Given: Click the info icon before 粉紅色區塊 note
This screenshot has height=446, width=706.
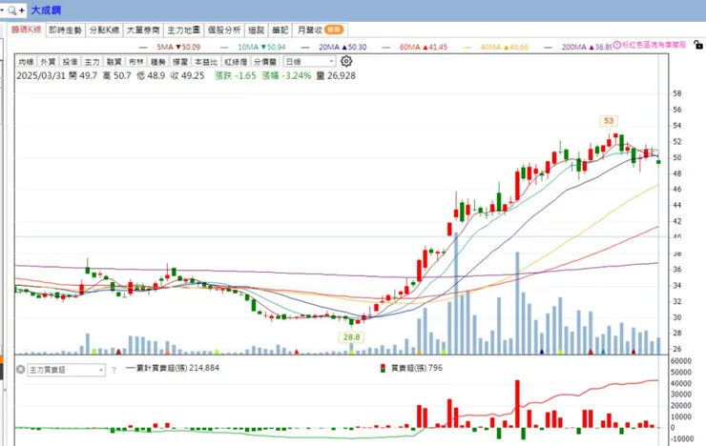Looking at the screenshot, I should [x=617, y=45].
